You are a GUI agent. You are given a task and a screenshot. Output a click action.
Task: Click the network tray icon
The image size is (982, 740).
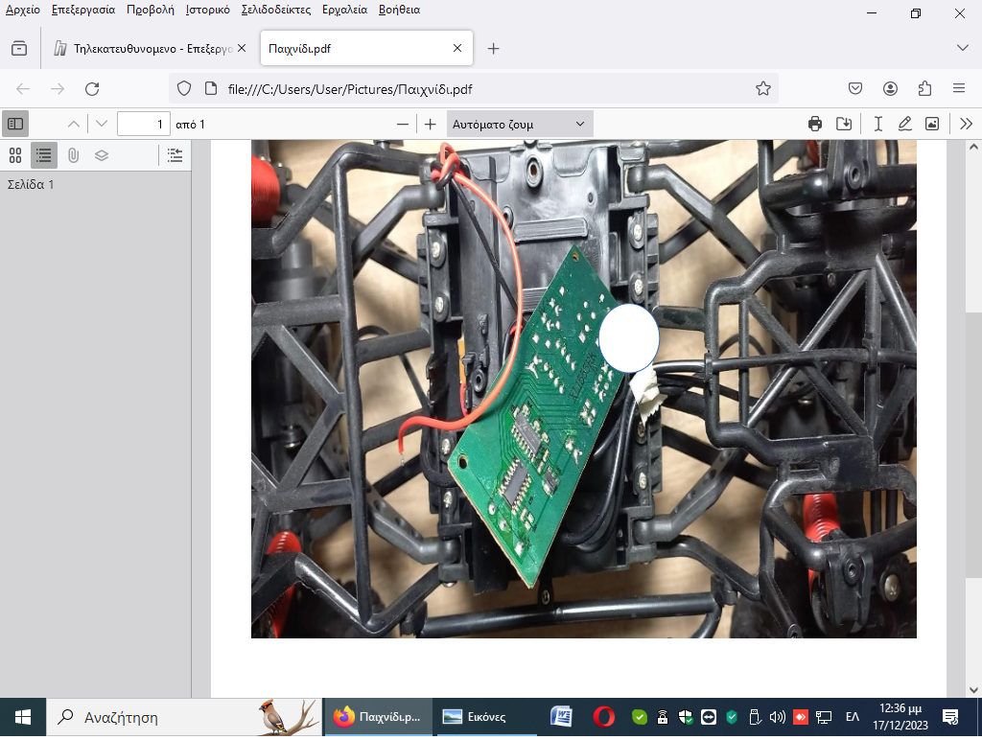tap(824, 717)
